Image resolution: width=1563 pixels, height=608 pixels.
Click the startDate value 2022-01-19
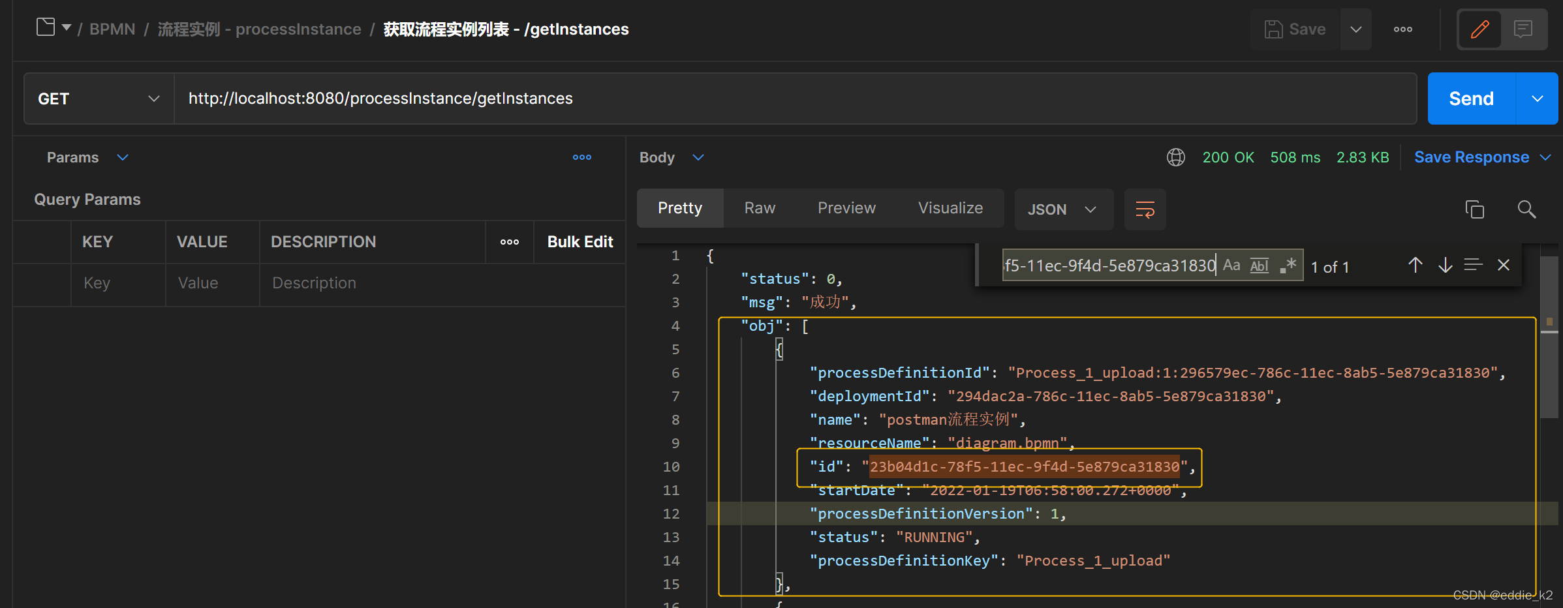[x=1051, y=491]
